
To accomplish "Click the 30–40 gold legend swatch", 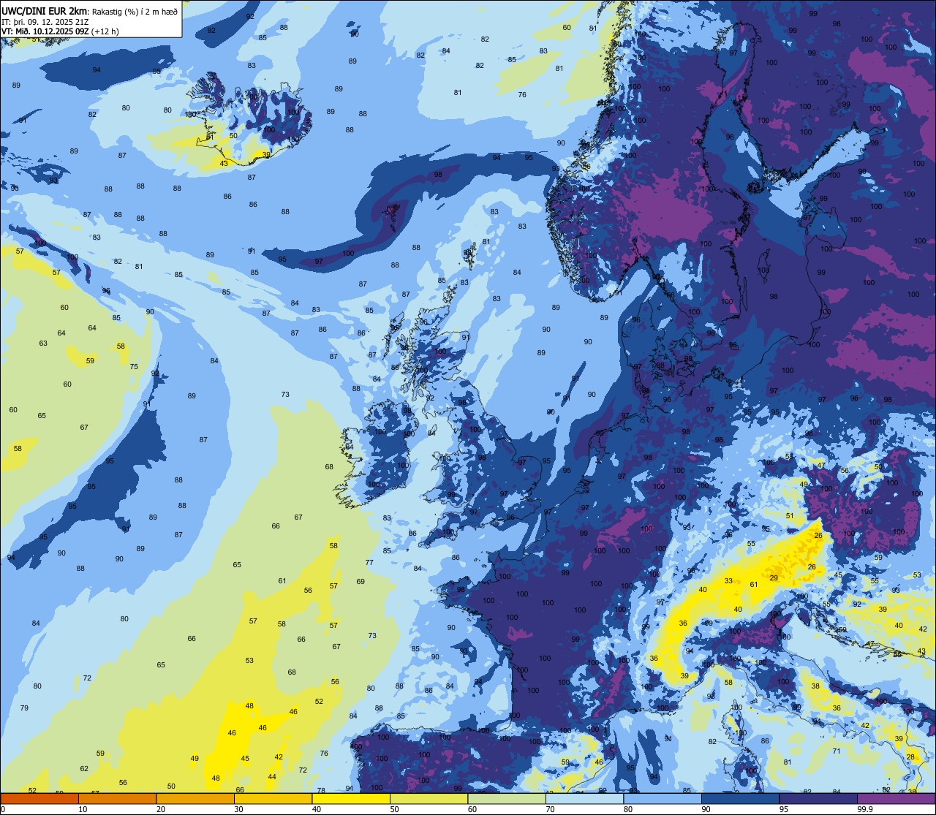I will click(x=273, y=798).
